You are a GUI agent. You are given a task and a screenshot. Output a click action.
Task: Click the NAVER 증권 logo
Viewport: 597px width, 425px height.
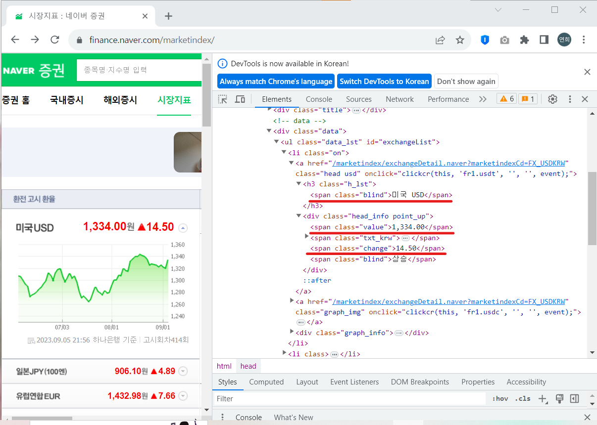[34, 70]
